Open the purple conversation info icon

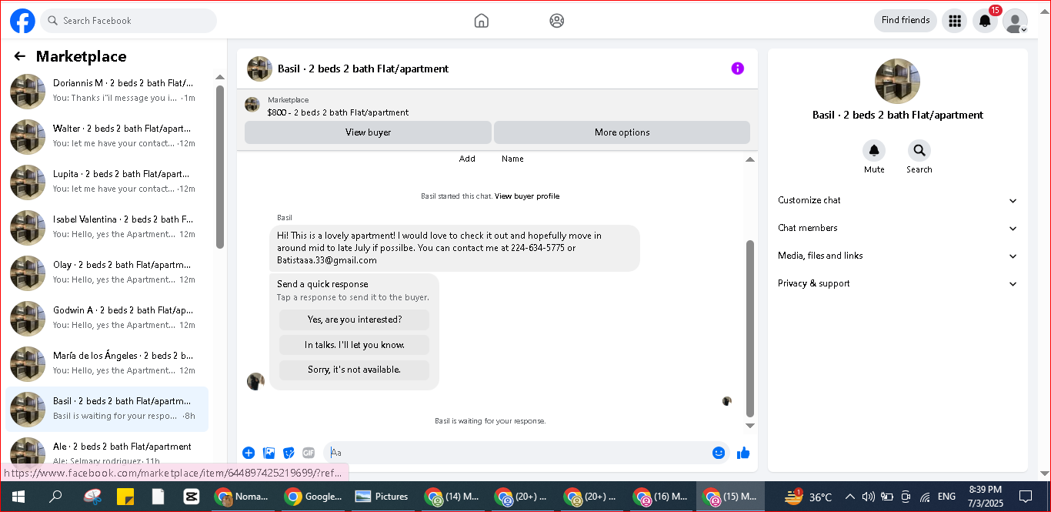click(x=737, y=69)
